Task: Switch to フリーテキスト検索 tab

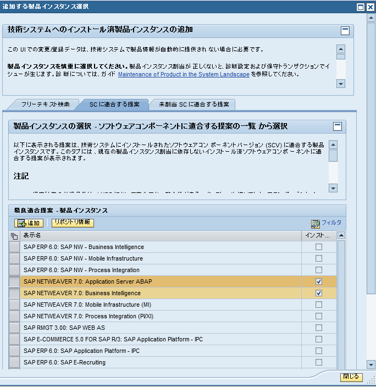Action: [46, 104]
